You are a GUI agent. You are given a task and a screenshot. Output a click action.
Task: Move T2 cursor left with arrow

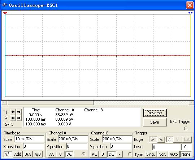13,118
